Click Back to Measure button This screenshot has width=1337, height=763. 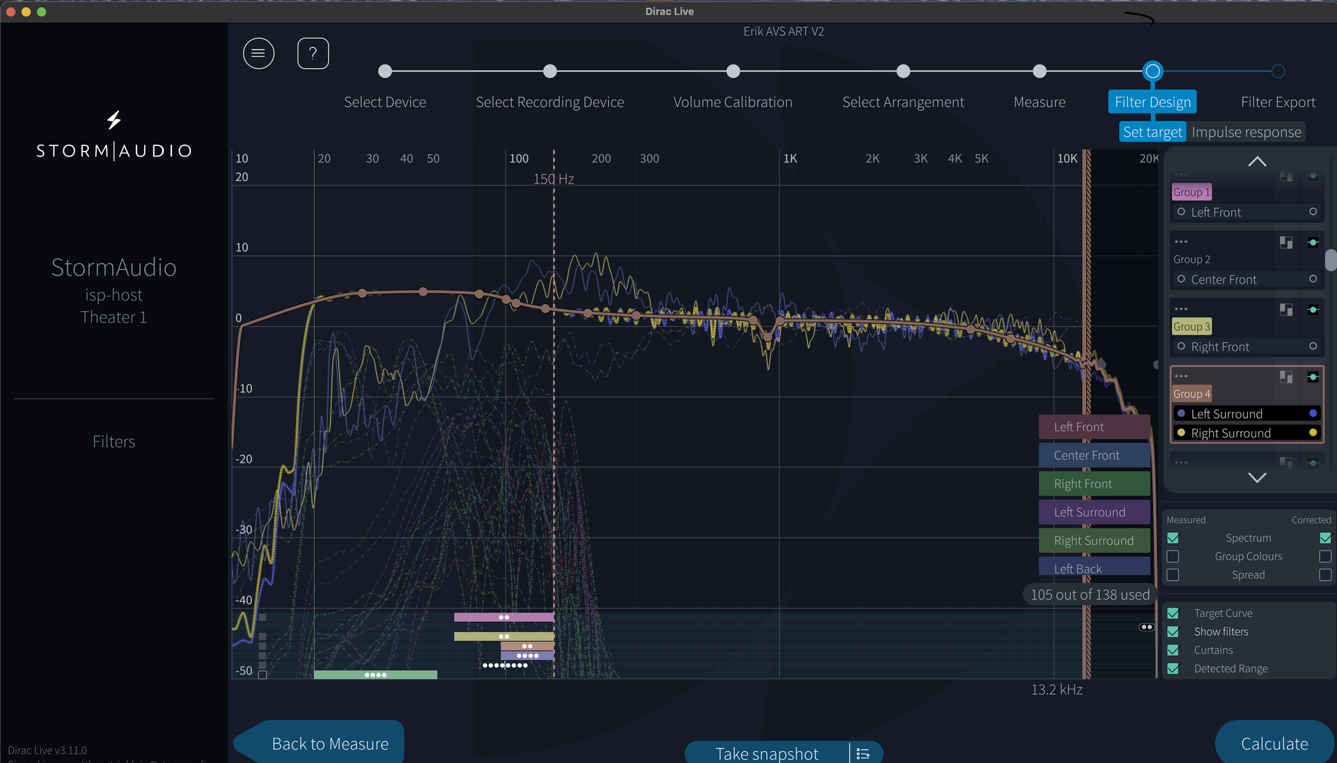point(329,744)
